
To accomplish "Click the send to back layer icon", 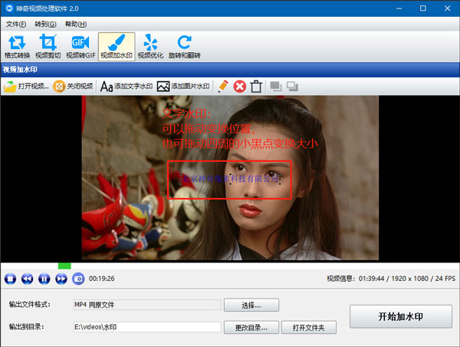I will 292,87.
